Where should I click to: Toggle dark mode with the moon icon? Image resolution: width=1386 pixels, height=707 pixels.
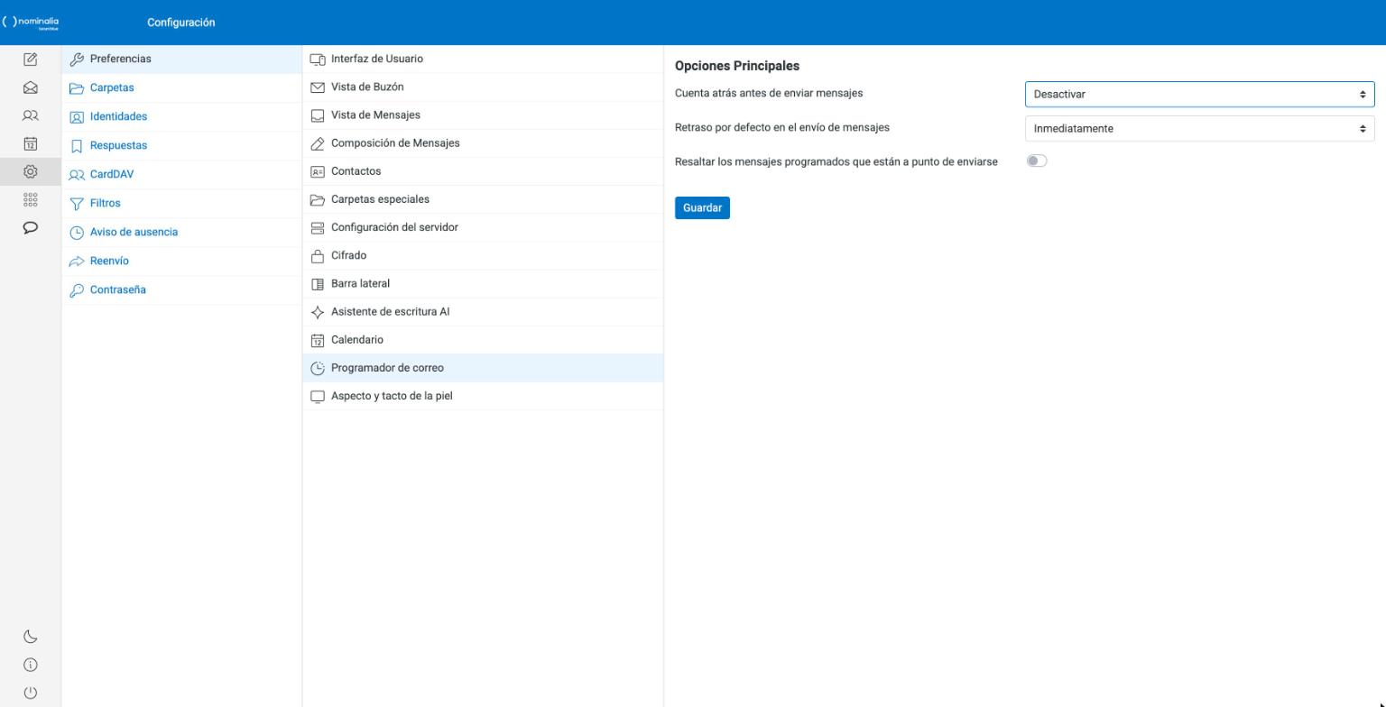pyautogui.click(x=30, y=637)
